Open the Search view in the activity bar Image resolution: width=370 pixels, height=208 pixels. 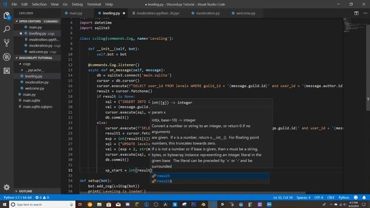coord(6,29)
